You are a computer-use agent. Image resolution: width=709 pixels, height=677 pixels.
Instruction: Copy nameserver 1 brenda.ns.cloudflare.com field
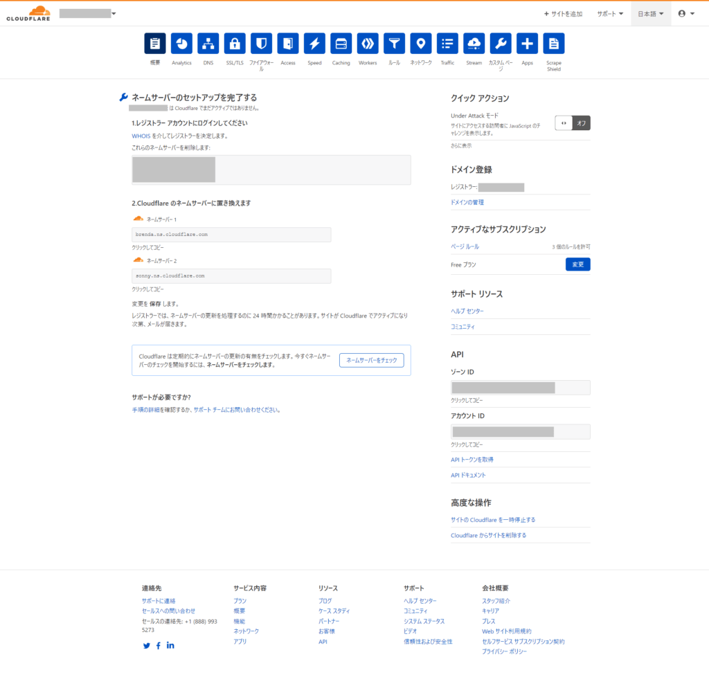click(231, 235)
